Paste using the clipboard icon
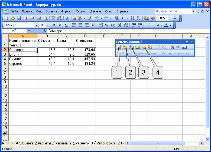Image resolution: width=211 pixels, height=152 pixels. [80, 18]
